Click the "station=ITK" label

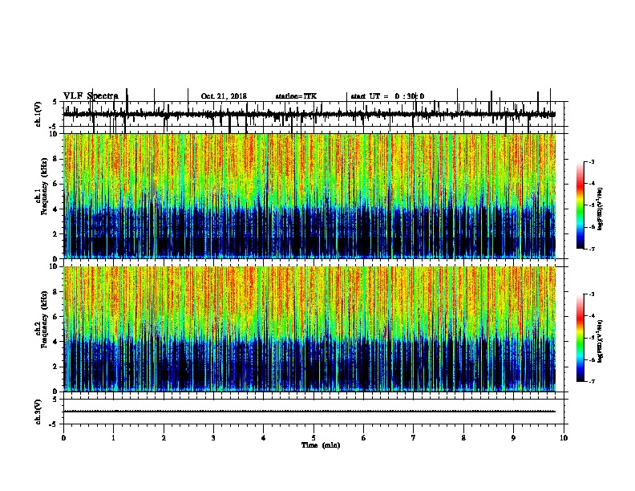[296, 96]
